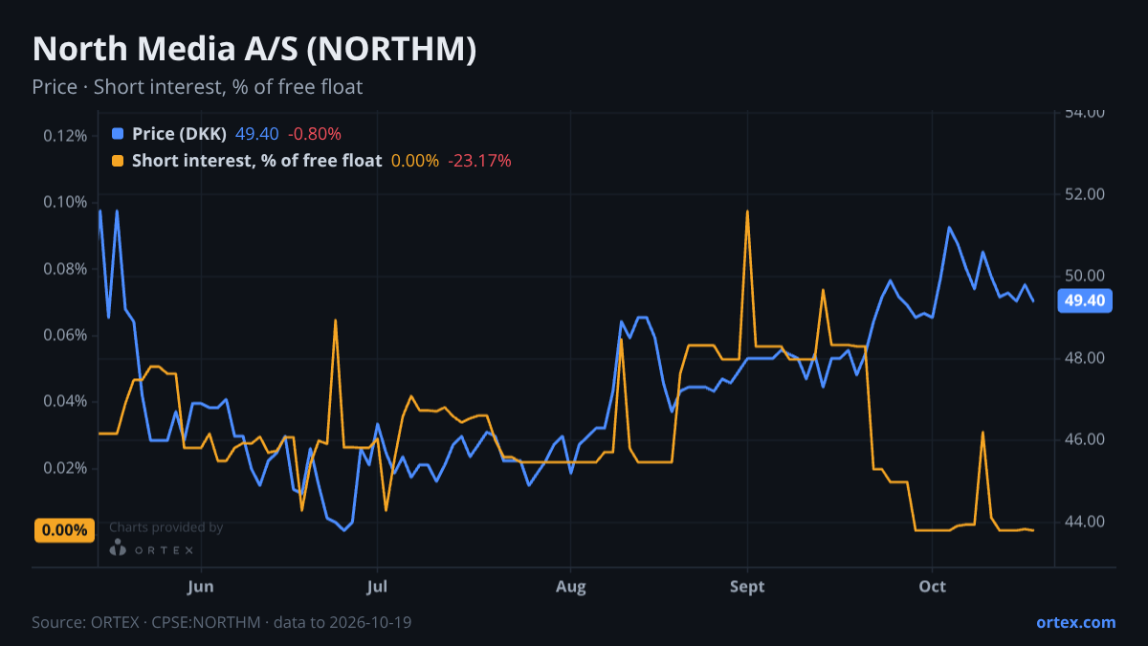
Task: Click the 52.00 right axis label
Action: (x=1085, y=194)
